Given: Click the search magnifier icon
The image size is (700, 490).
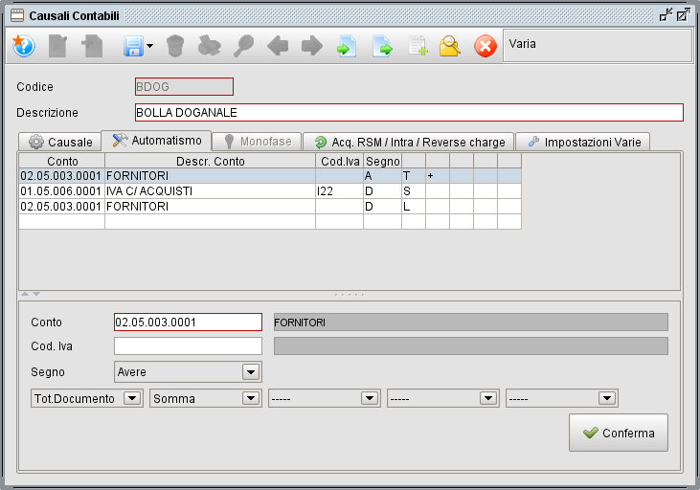Looking at the screenshot, I should click(244, 46).
